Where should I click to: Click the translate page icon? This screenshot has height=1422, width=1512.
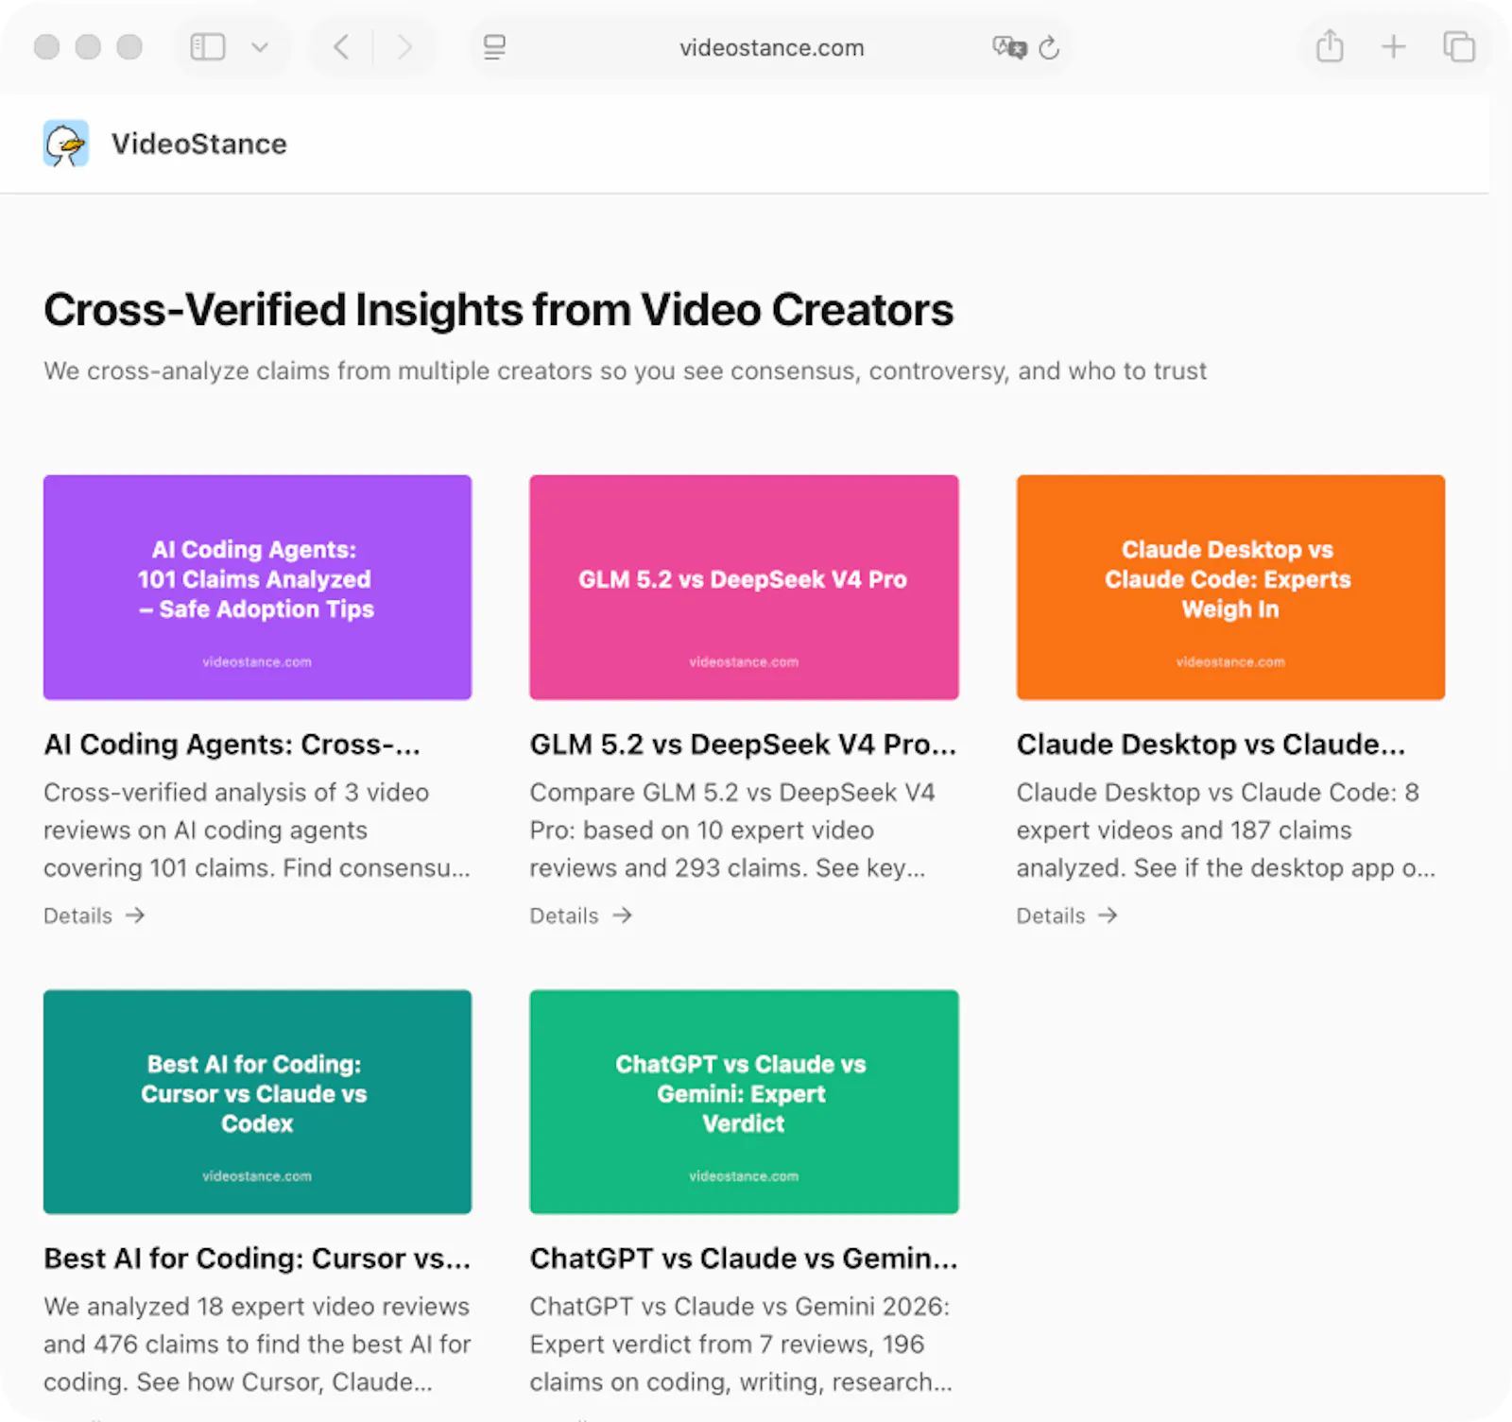1009,47
